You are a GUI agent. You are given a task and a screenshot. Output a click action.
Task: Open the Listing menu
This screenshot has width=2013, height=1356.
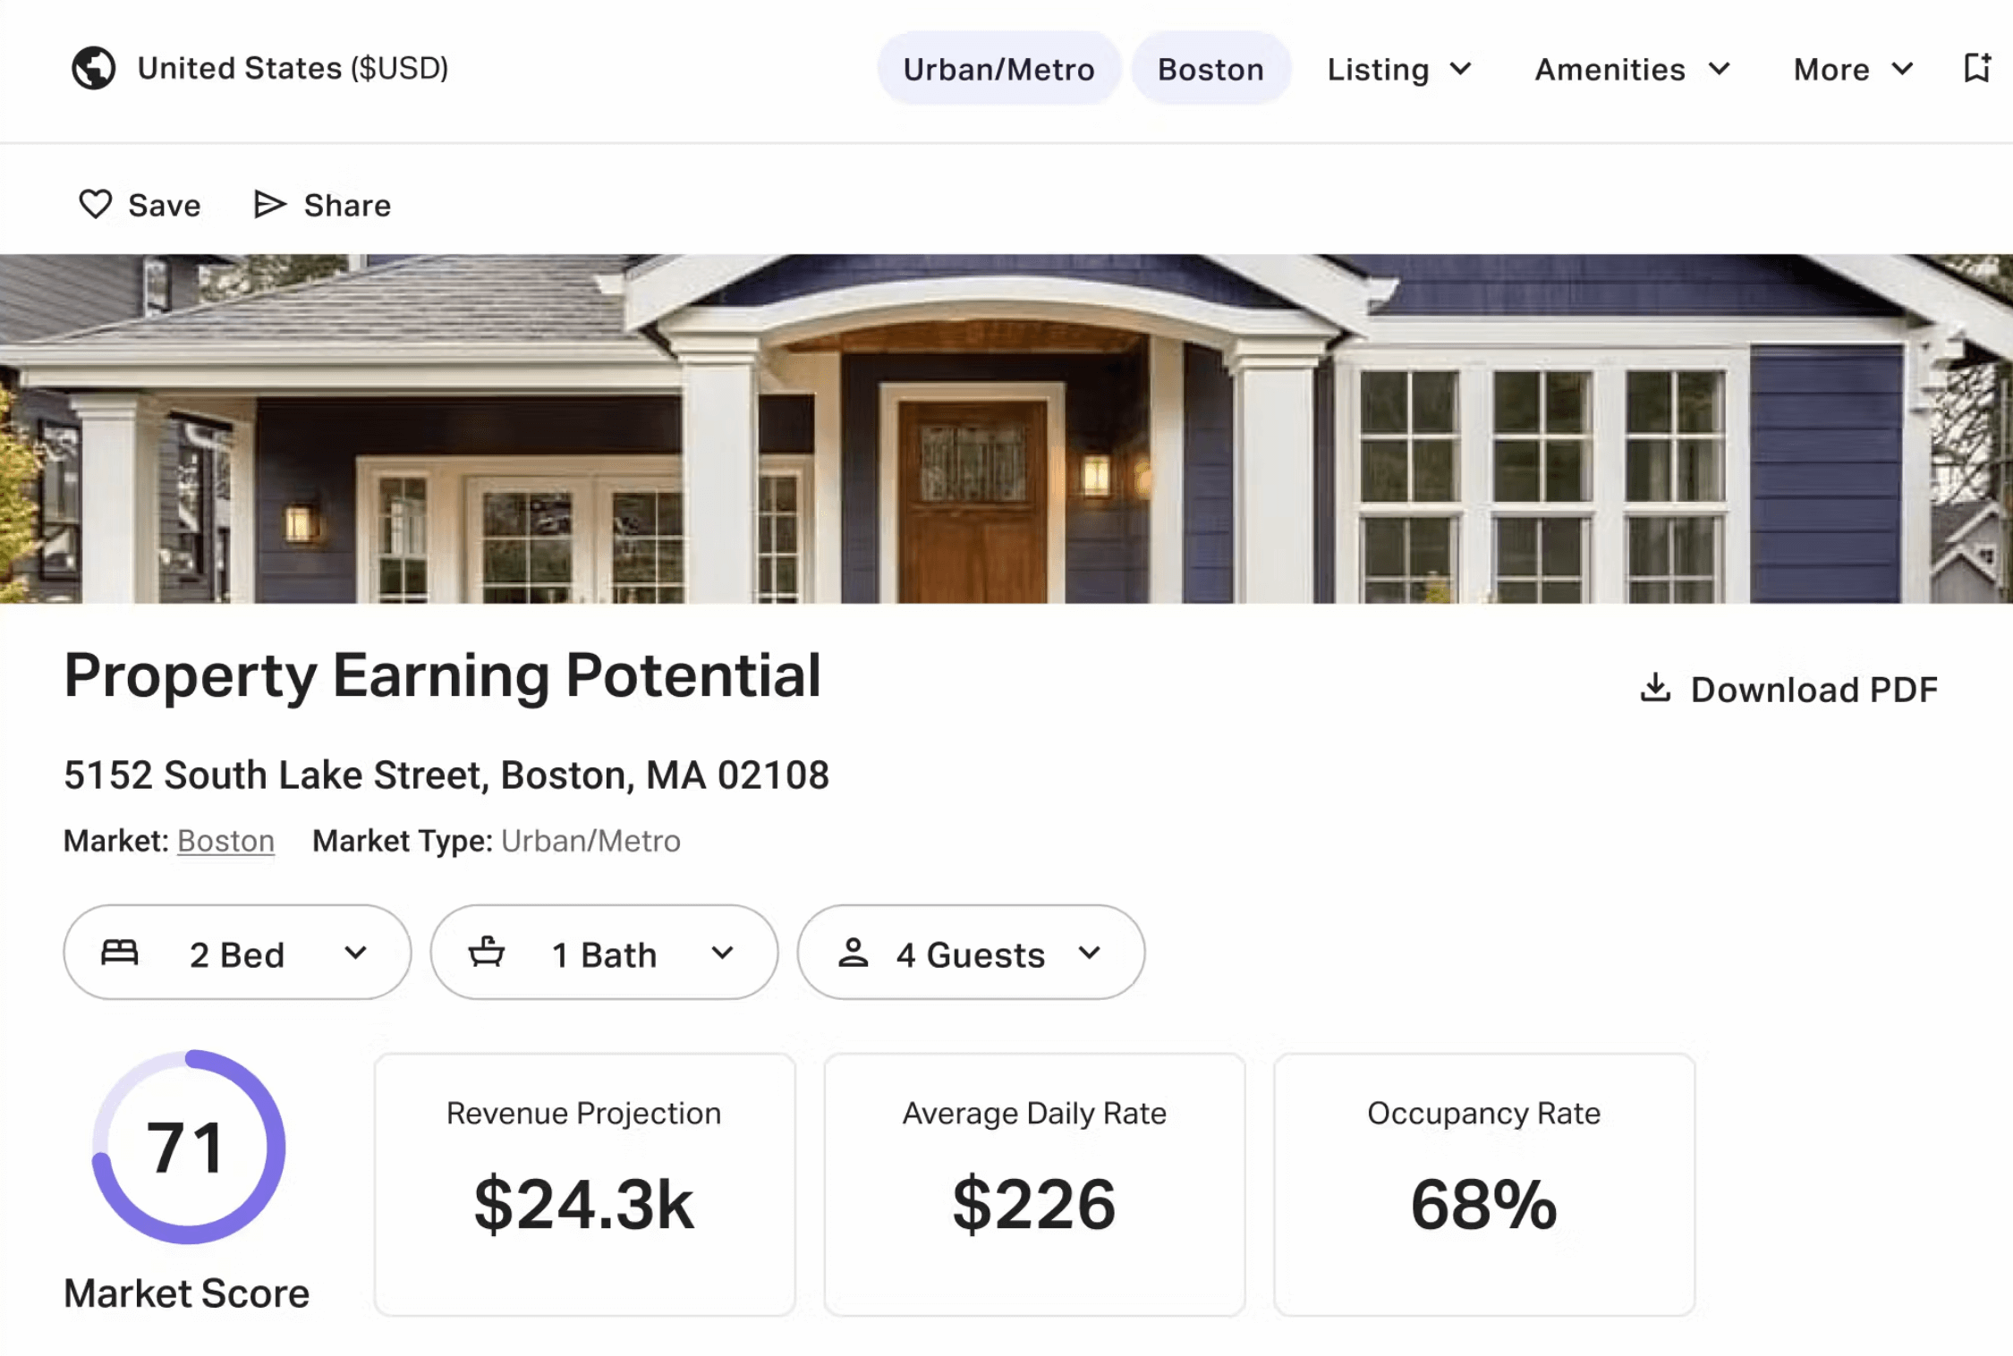1399,69
